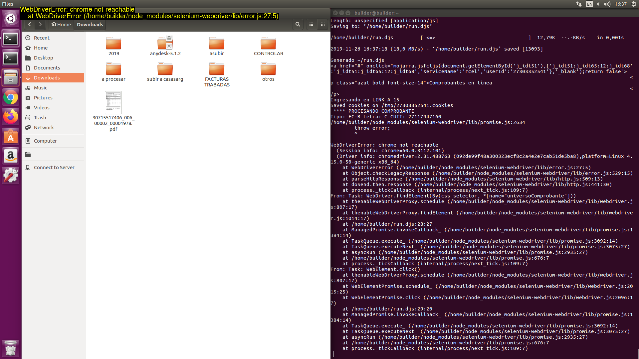The width and height of the screenshot is (639, 359).
Task: Open the Trash icon in the launcher
Action: pyautogui.click(x=11, y=348)
